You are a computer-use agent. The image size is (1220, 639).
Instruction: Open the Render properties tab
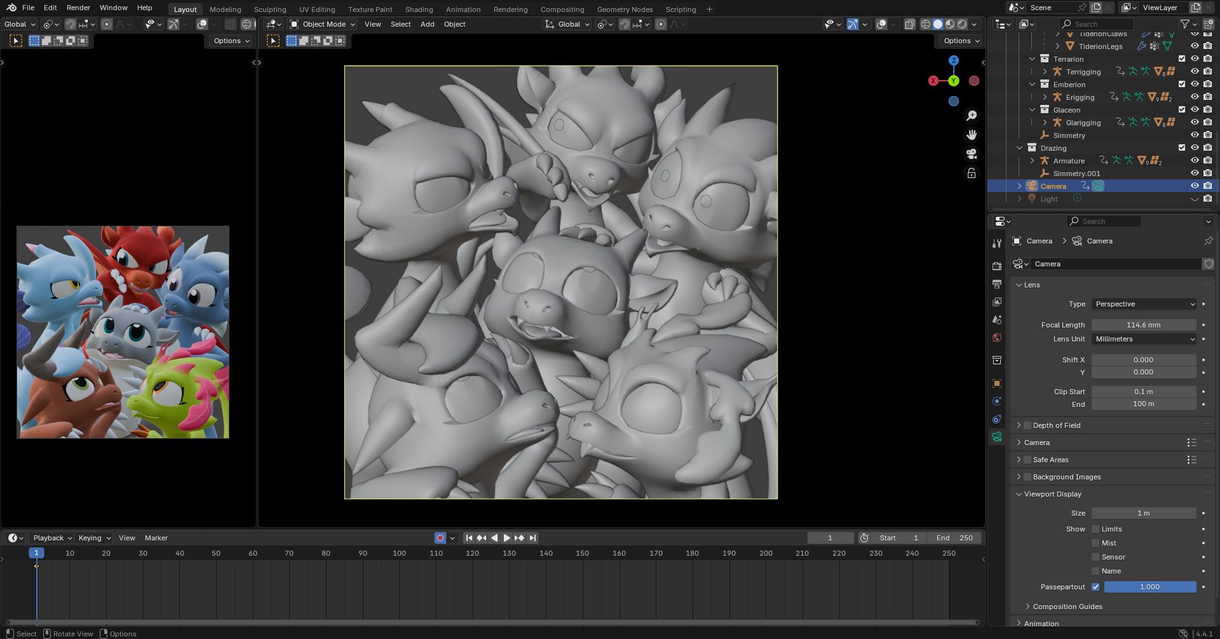[996, 266]
